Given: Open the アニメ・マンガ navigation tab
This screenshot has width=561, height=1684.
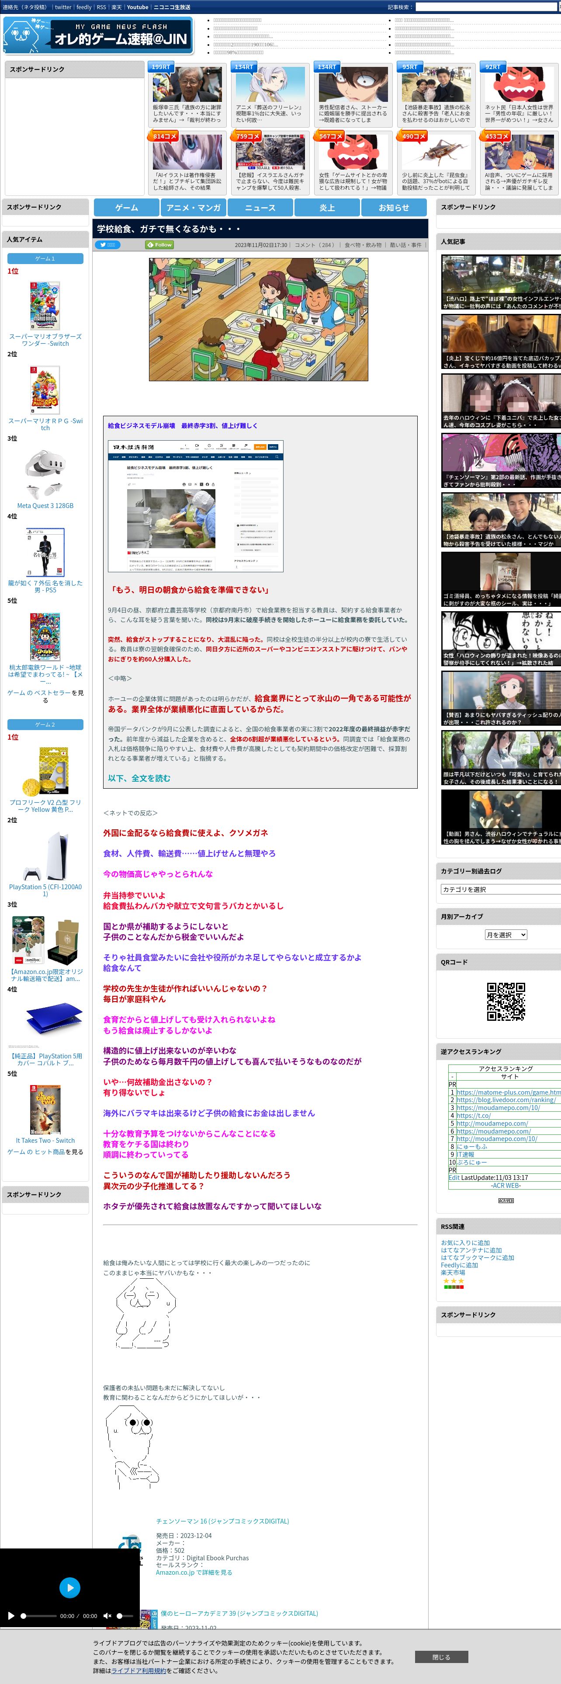Looking at the screenshot, I should [193, 207].
